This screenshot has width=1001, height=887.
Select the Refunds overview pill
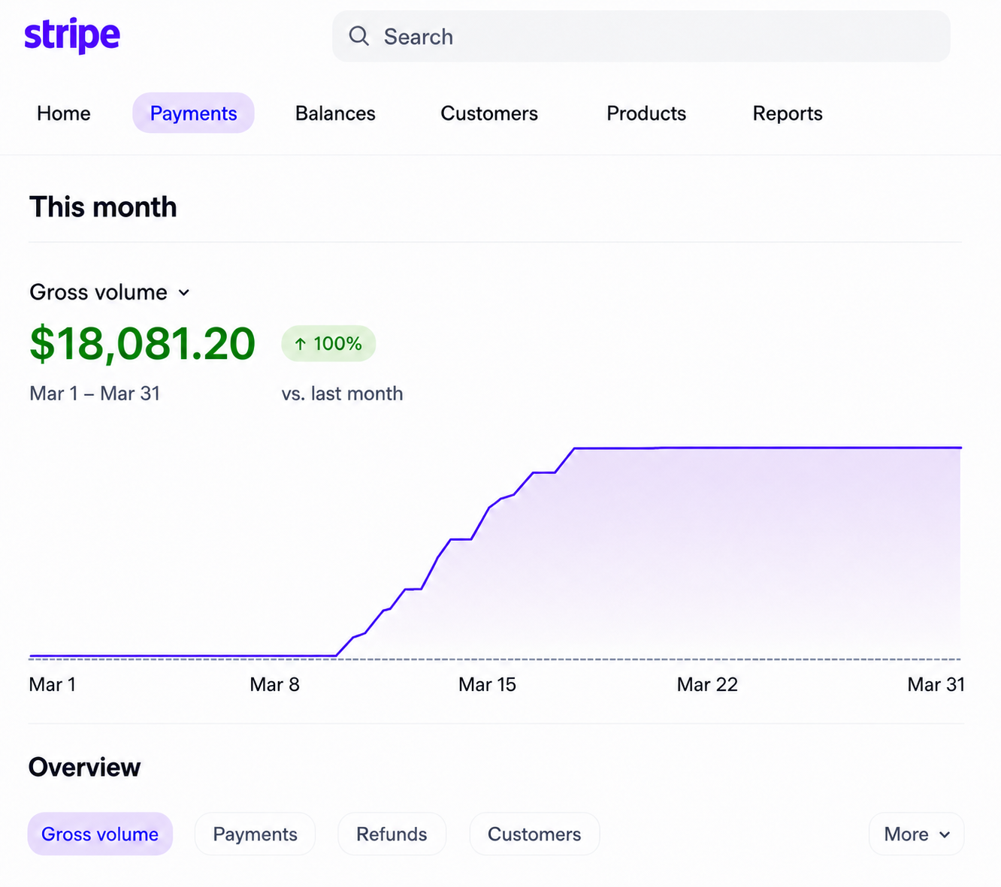[x=392, y=834]
